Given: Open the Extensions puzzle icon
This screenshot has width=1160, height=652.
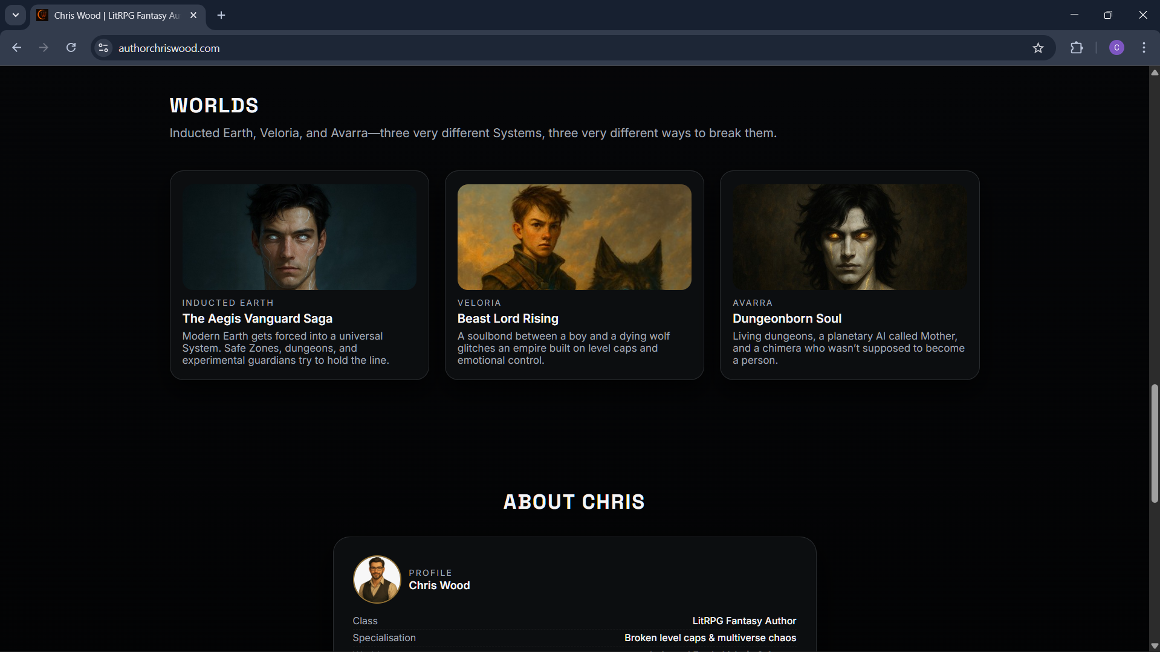Looking at the screenshot, I should [1077, 48].
